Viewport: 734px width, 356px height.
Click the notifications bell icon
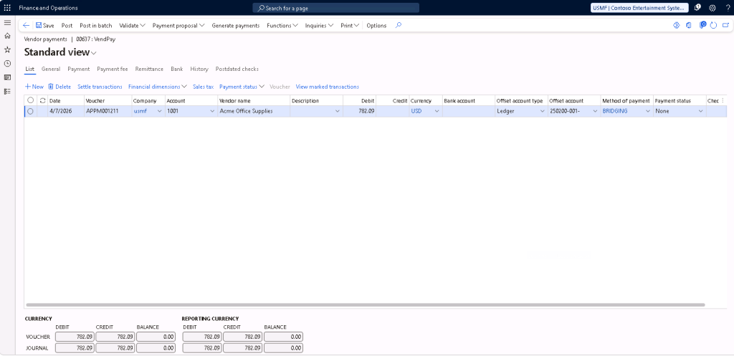point(697,7)
